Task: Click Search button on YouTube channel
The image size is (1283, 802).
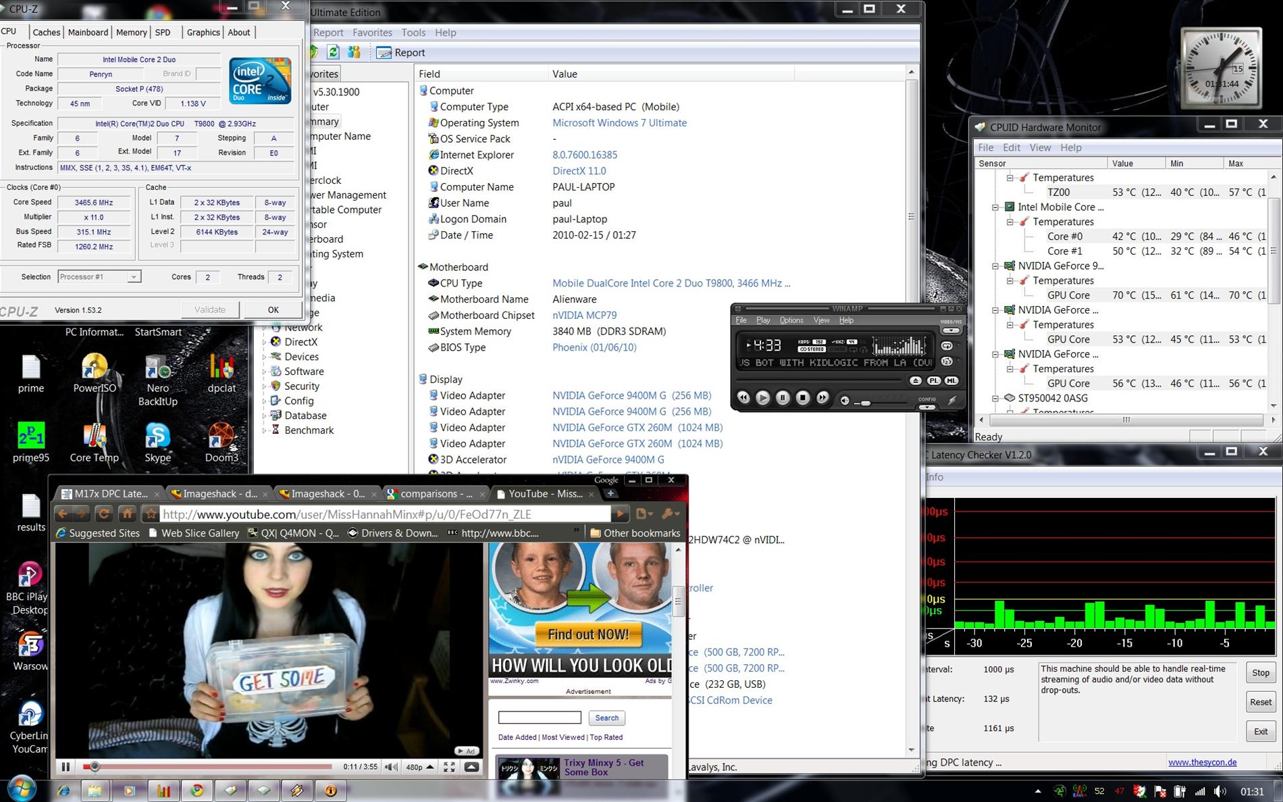Action: [x=606, y=718]
